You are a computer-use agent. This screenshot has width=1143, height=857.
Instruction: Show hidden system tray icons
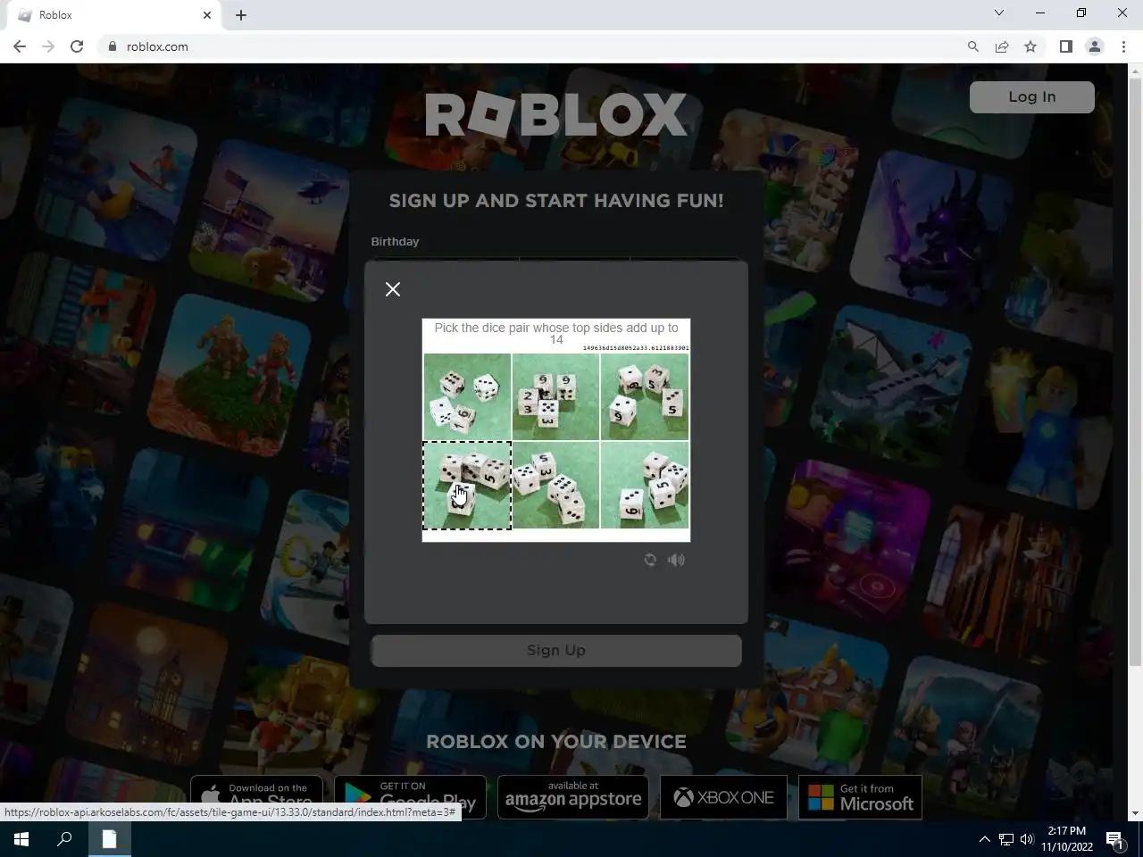pos(984,839)
